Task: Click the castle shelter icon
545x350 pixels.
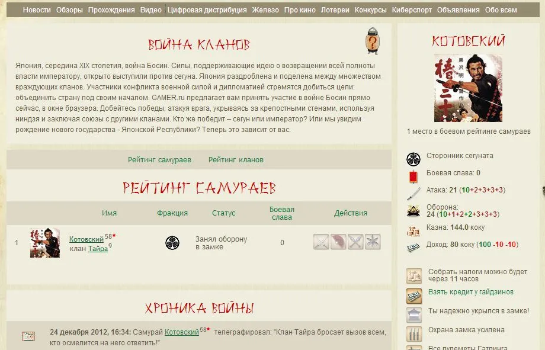Action: coord(414,315)
